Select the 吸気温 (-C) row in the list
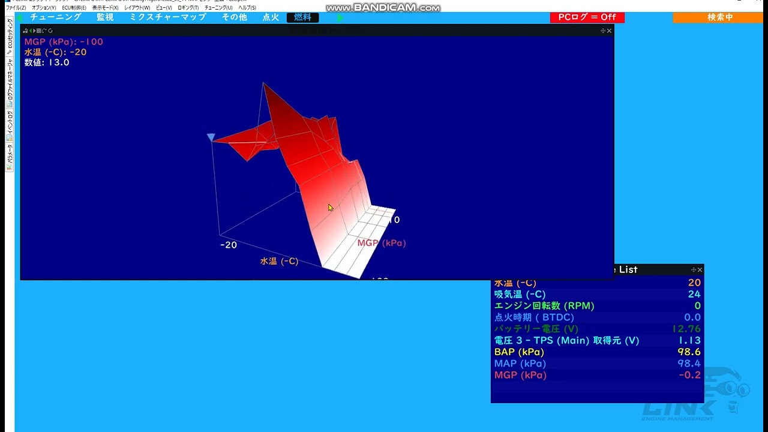Image resolution: width=768 pixels, height=432 pixels. click(x=597, y=294)
